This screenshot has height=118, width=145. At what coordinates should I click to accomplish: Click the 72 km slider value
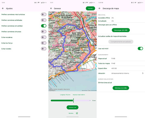(x=94, y=101)
